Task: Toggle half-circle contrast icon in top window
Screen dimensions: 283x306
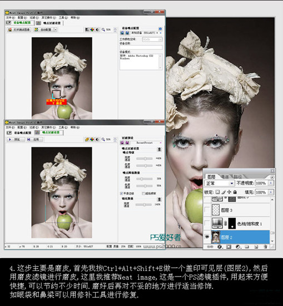Action: tap(97, 29)
